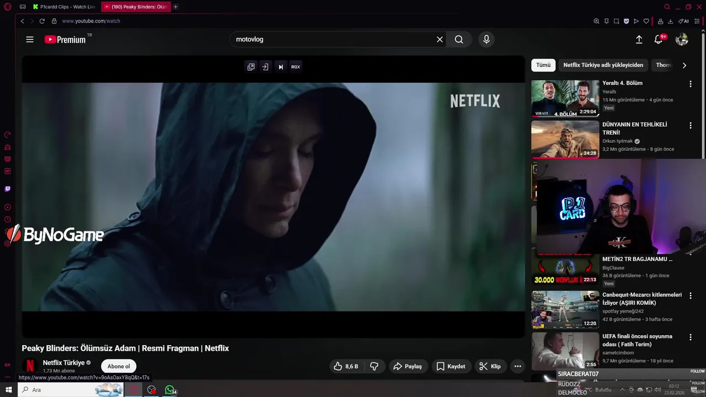This screenshot has height=397, width=706.
Task: Open YouTube notifications bell
Action: tap(659, 39)
